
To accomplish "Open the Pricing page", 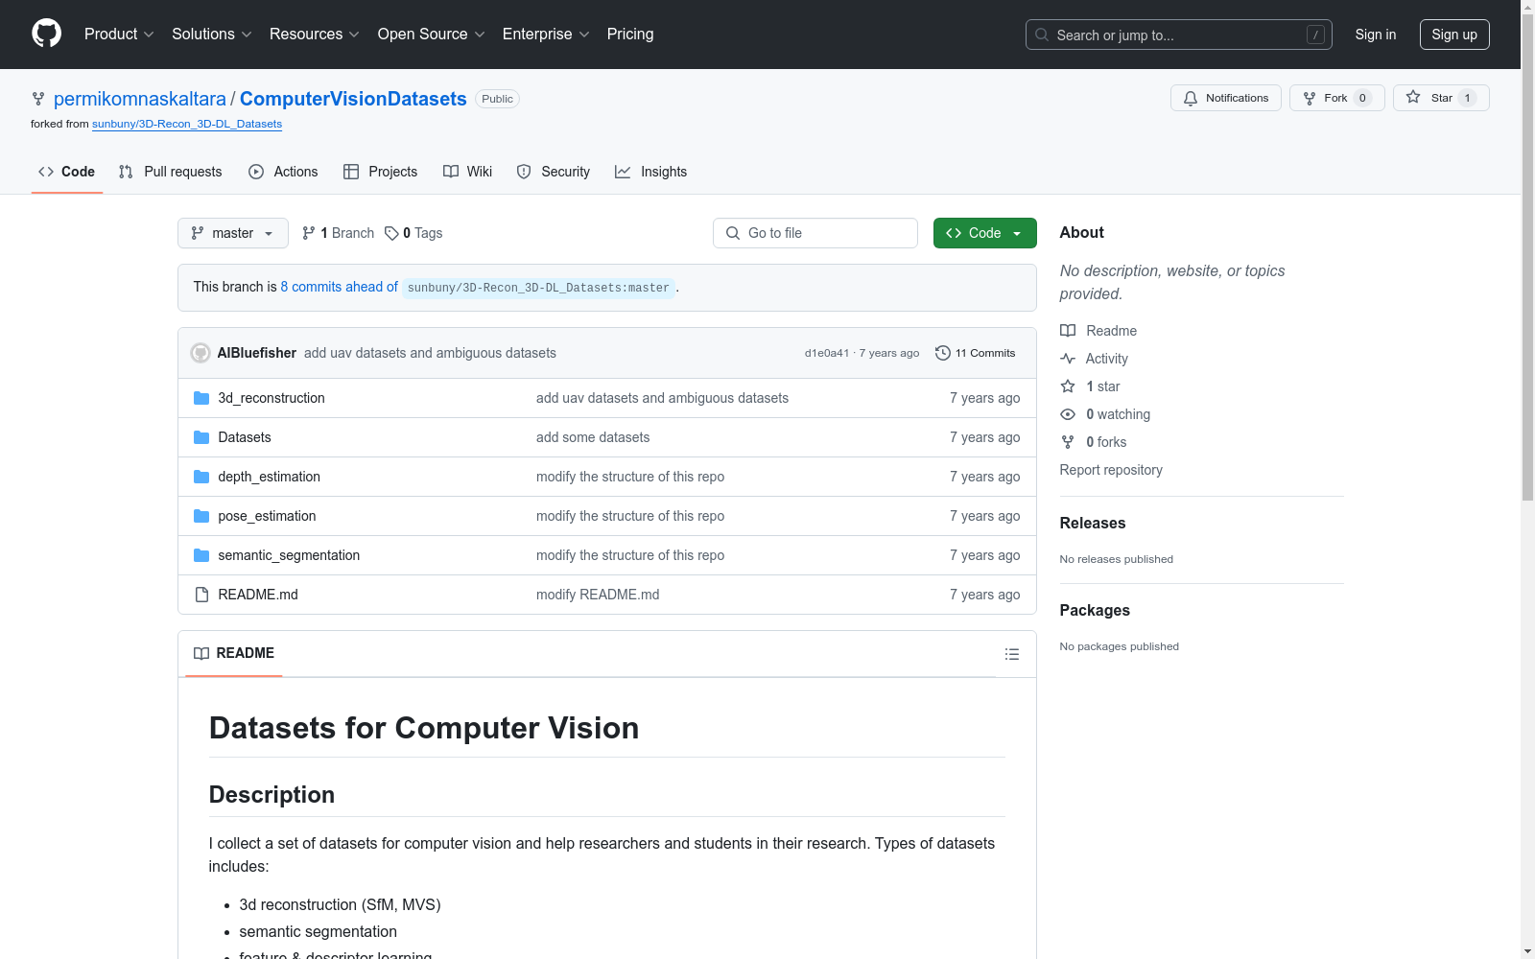I will (x=630, y=35).
